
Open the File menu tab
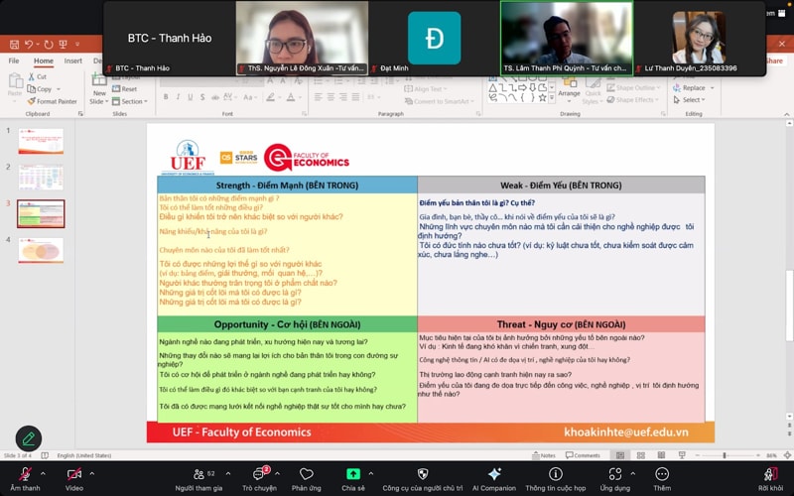click(14, 61)
